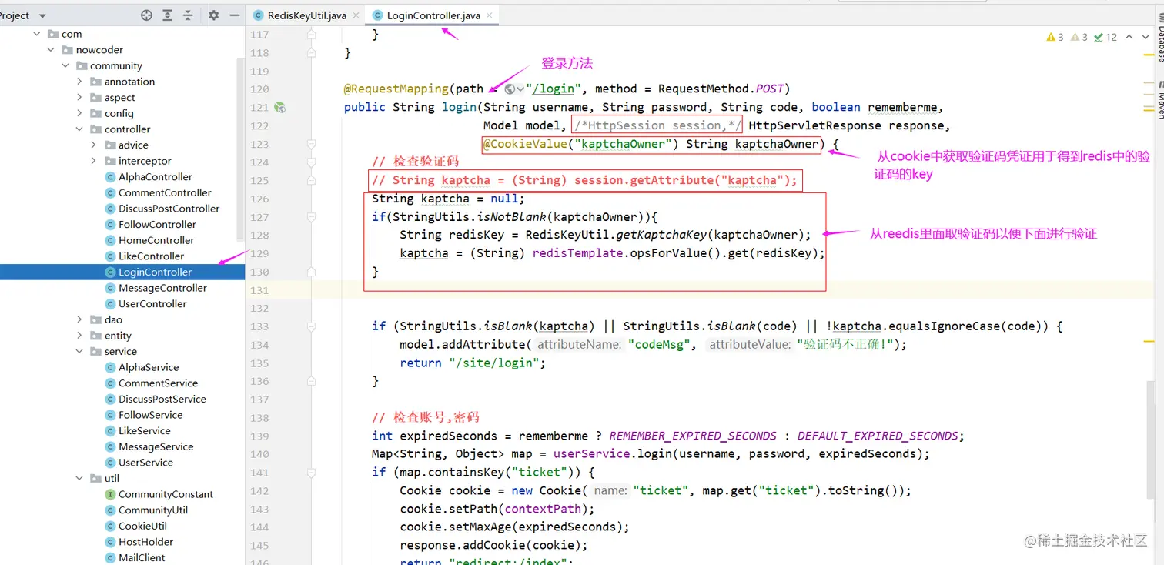
Task: Expand the dao folder
Action: pyautogui.click(x=80, y=319)
